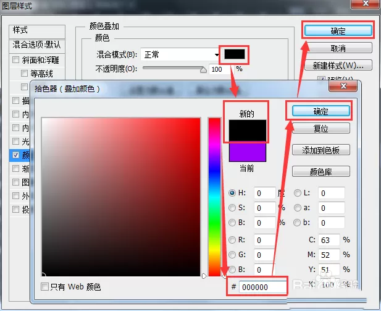Viewport: 381px width, 311px height.
Task: Click 取消 in the Layer Style dialog
Action: (x=338, y=48)
